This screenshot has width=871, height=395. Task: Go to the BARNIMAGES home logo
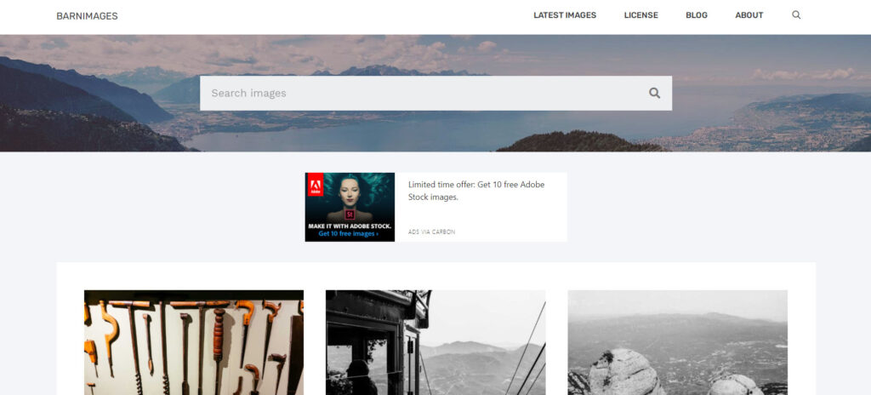(88, 16)
